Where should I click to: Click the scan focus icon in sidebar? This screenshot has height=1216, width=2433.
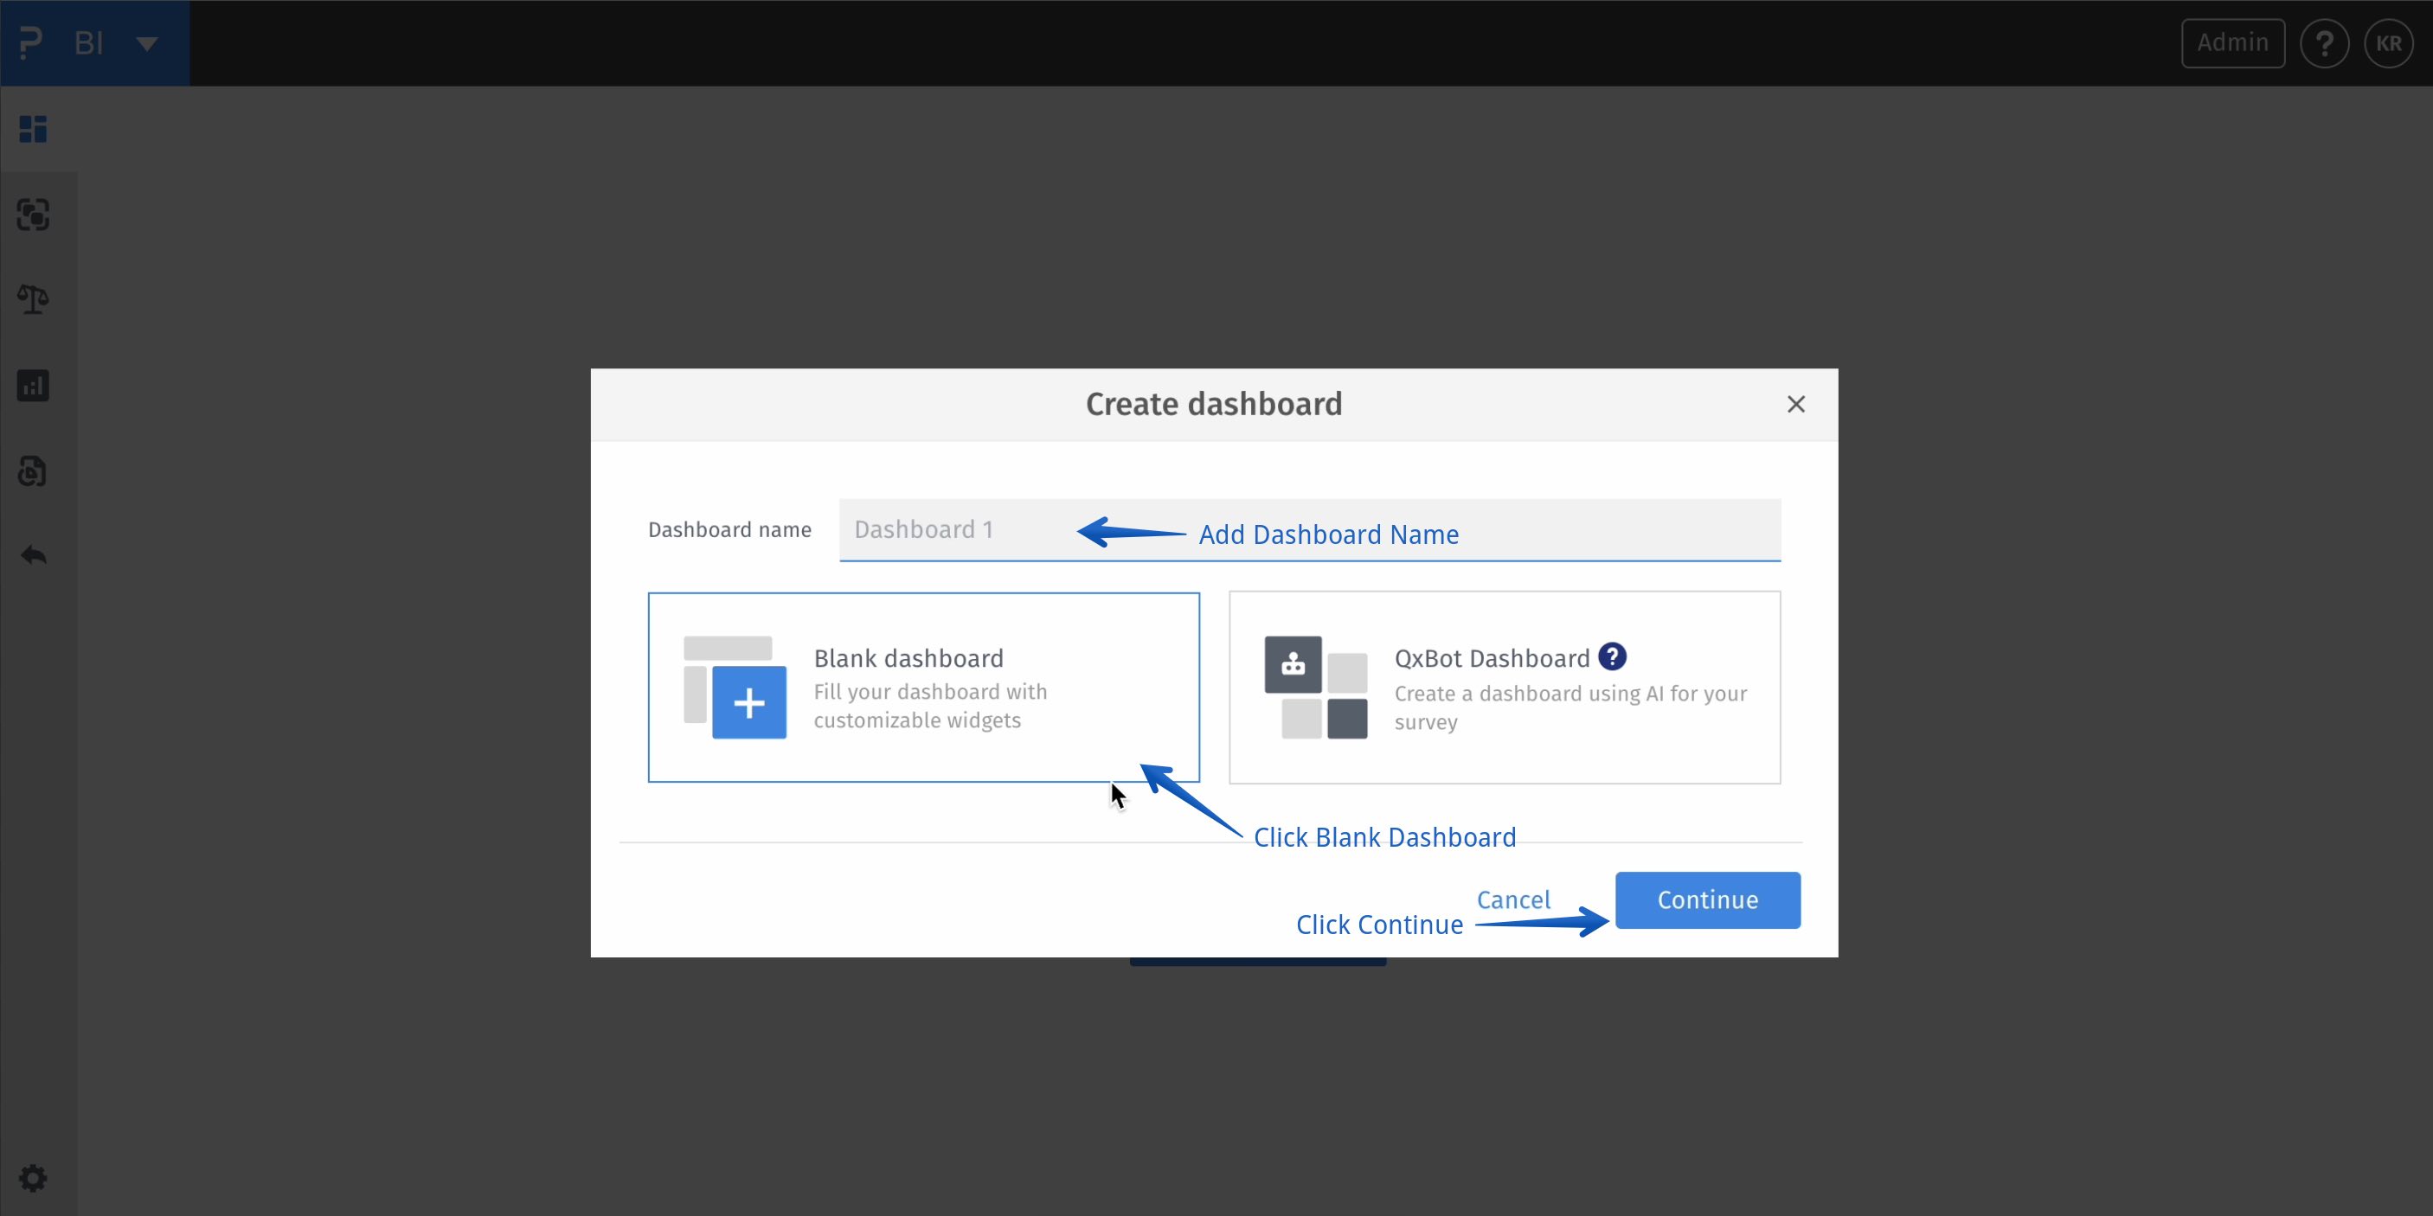click(33, 214)
